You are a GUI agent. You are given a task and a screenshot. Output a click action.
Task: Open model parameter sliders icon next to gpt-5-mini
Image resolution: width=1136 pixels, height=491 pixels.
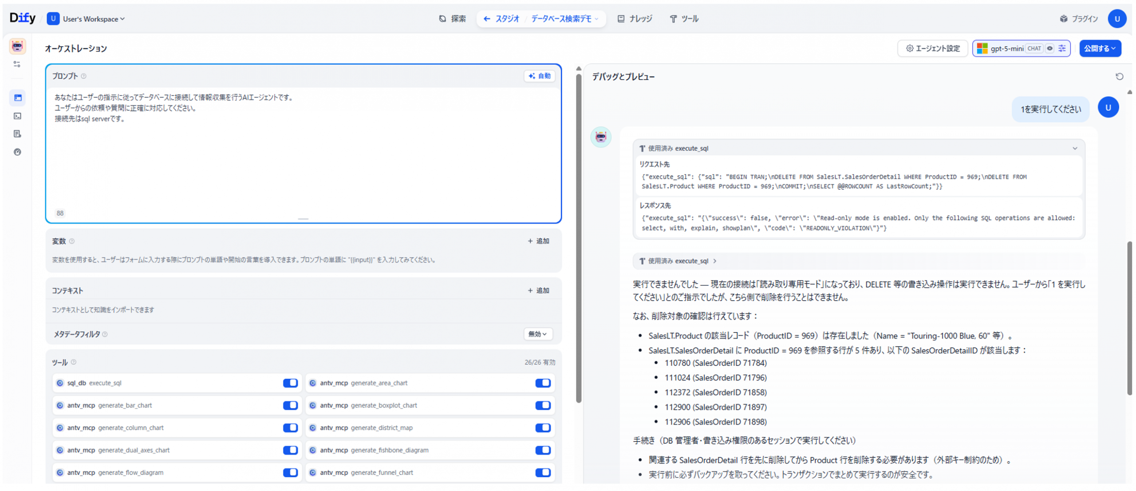coord(1062,48)
